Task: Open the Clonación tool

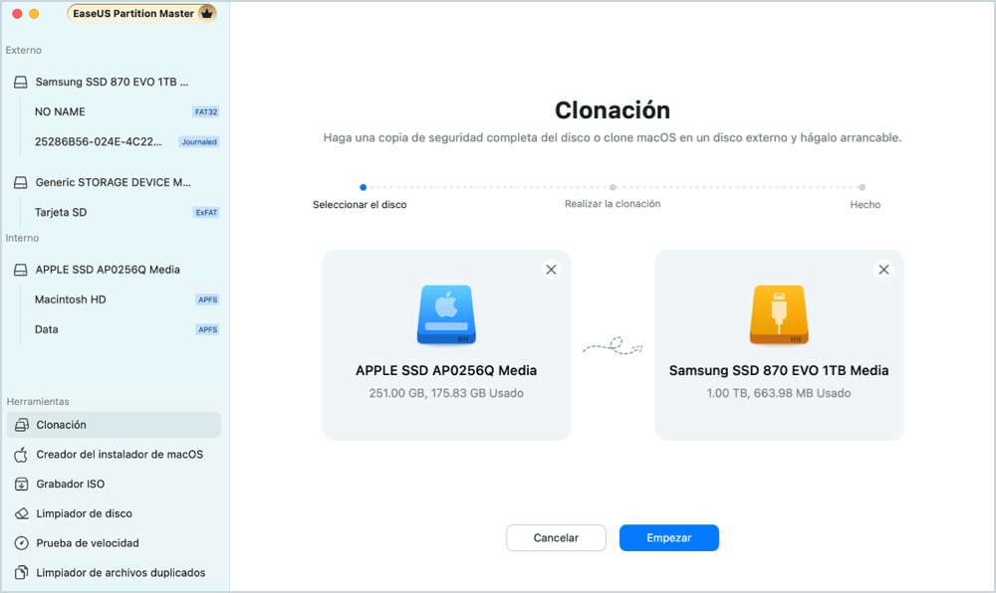Action: [114, 425]
